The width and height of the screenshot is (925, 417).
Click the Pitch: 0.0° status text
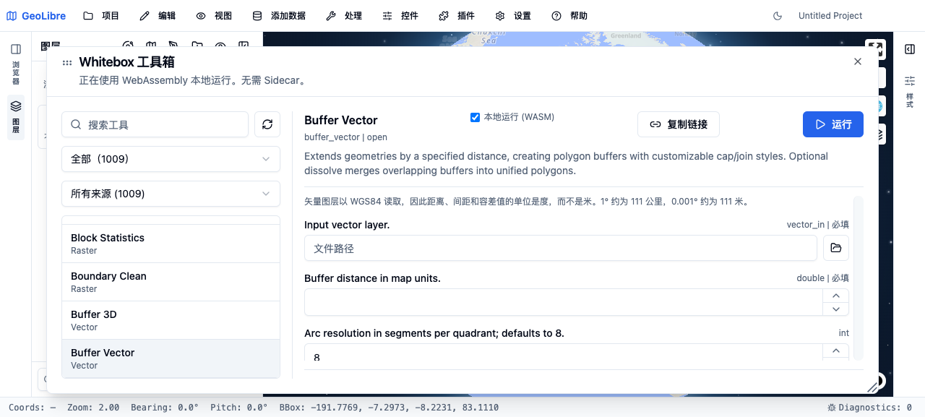tap(239, 408)
